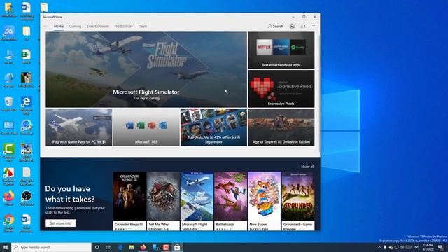Click the PowerPoint icon in the Microsoft 365 tile
448x252 pixels.
pos(152,125)
